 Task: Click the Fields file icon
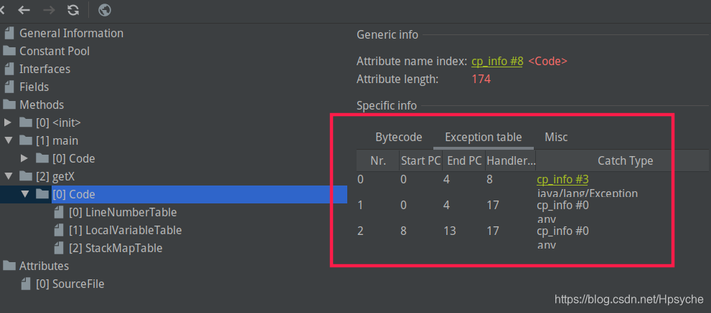tap(9, 87)
